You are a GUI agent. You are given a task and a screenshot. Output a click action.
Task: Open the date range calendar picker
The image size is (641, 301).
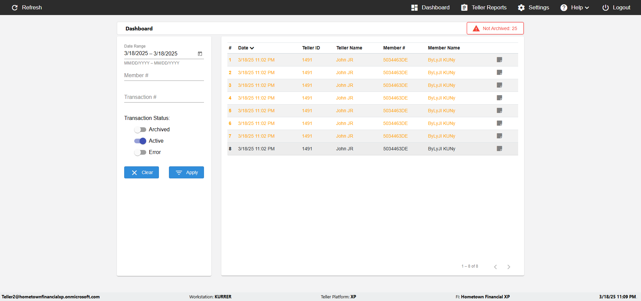coord(200,53)
